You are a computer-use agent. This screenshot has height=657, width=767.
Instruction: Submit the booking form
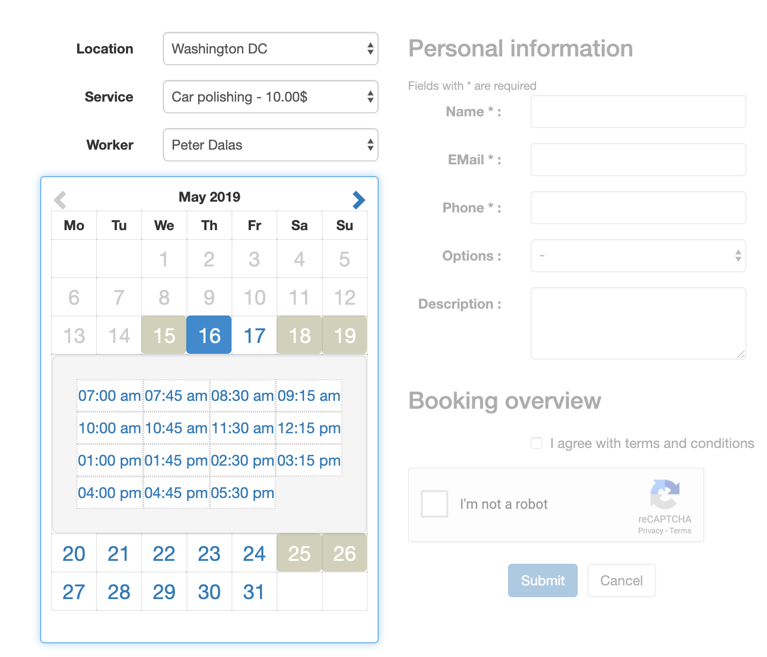pyautogui.click(x=542, y=580)
